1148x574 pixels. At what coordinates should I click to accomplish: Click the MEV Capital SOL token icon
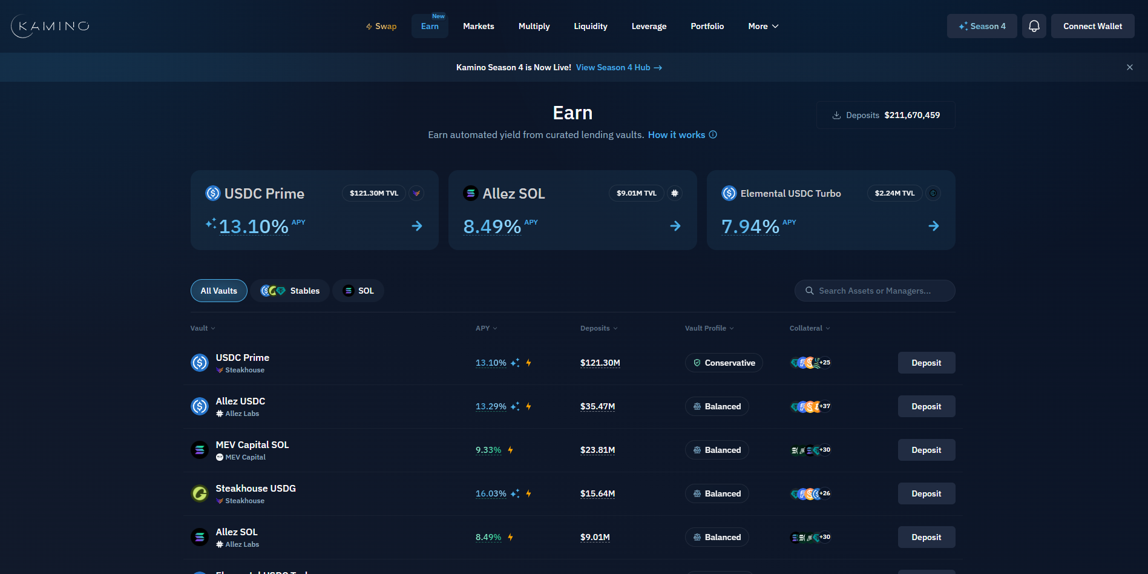200,450
